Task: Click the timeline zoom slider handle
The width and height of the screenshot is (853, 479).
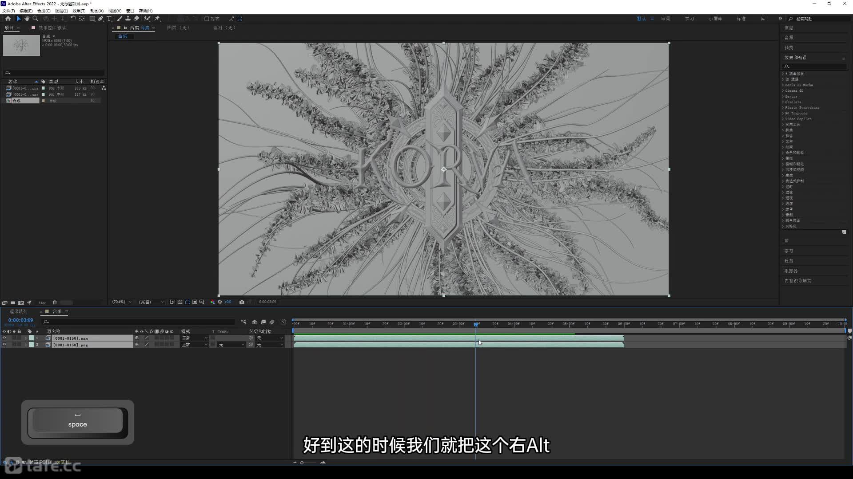Action: [302, 463]
